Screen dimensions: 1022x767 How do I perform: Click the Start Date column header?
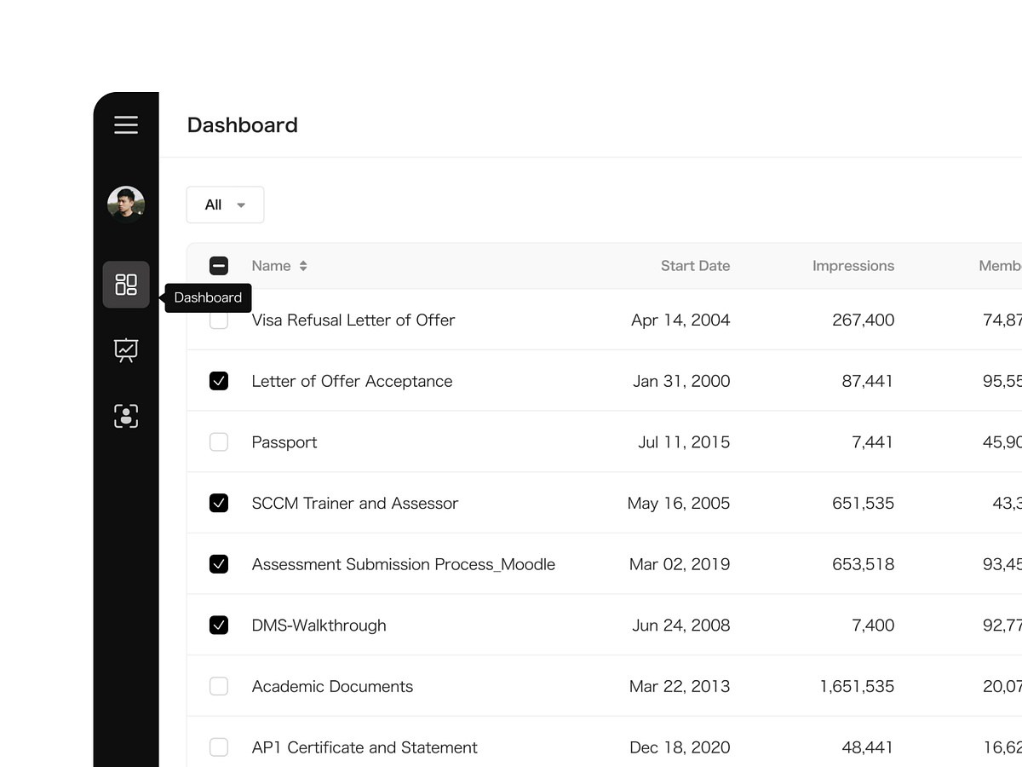coord(695,265)
